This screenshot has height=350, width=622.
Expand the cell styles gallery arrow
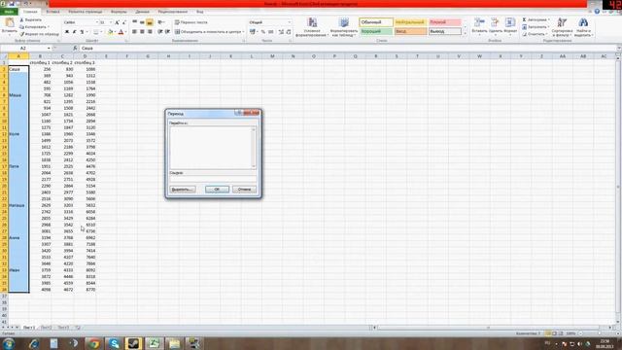466,34
